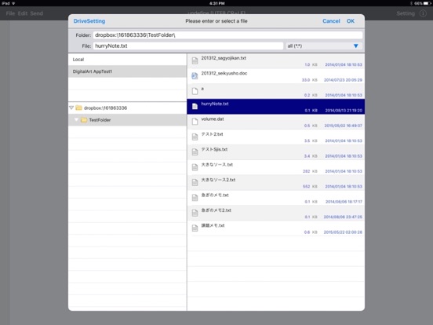
Task: Click the blank icon of file 'a'
Action: coord(195,91)
